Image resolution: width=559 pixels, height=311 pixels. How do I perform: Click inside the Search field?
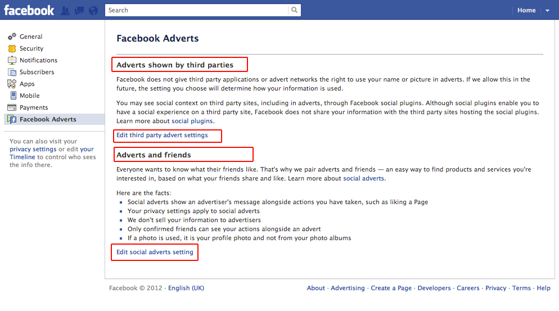click(197, 10)
